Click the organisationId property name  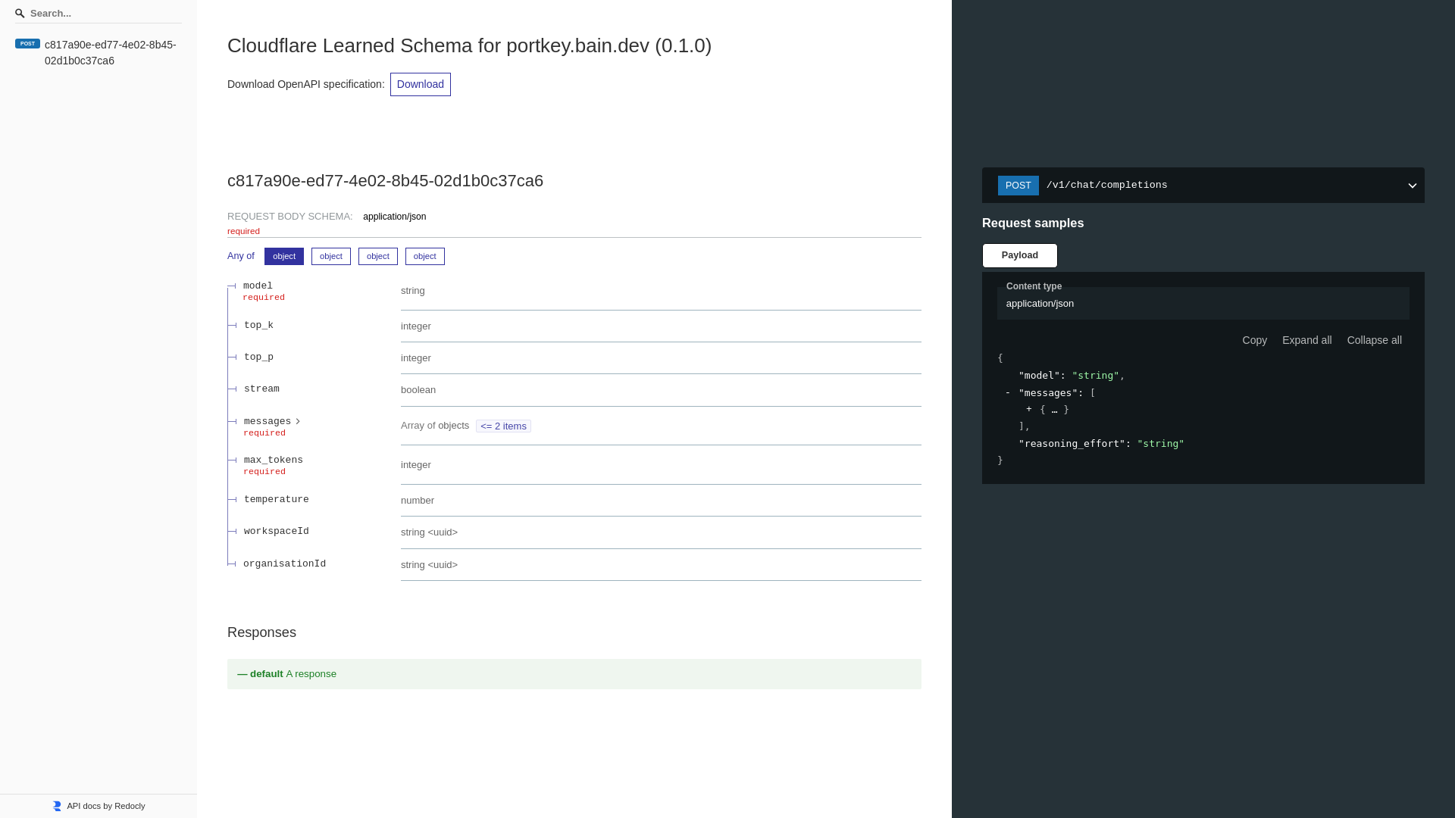click(285, 564)
